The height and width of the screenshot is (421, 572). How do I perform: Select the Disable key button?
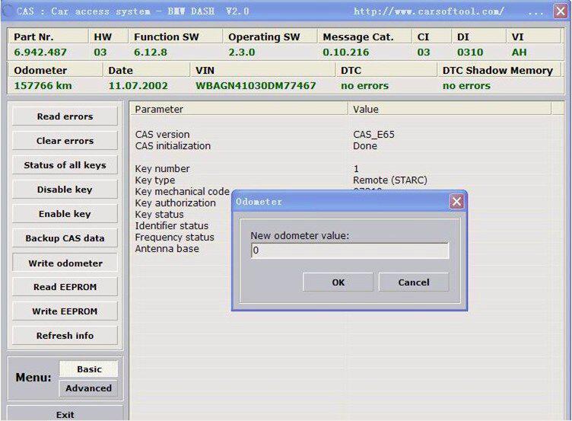(65, 190)
